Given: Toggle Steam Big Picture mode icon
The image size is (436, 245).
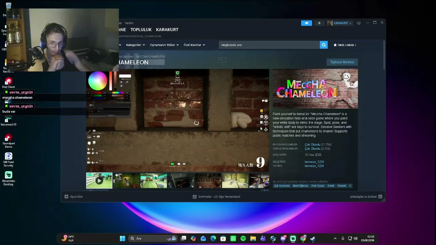Looking at the screenshot, I should coord(359,23).
